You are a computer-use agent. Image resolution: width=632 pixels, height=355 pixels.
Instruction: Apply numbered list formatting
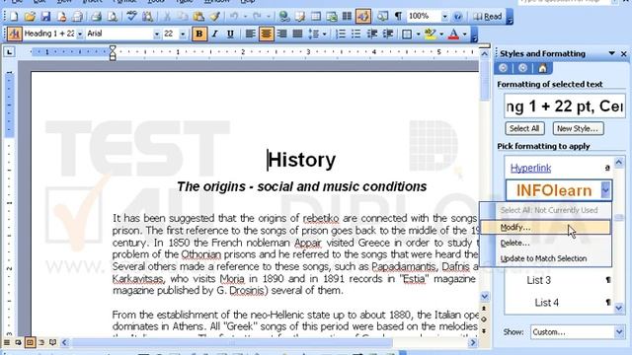click(x=341, y=34)
